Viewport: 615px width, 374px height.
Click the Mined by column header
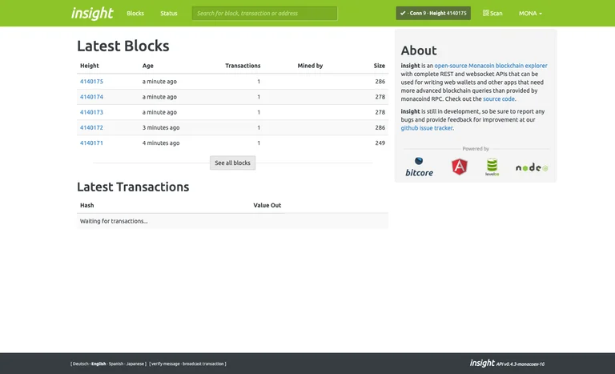click(310, 66)
